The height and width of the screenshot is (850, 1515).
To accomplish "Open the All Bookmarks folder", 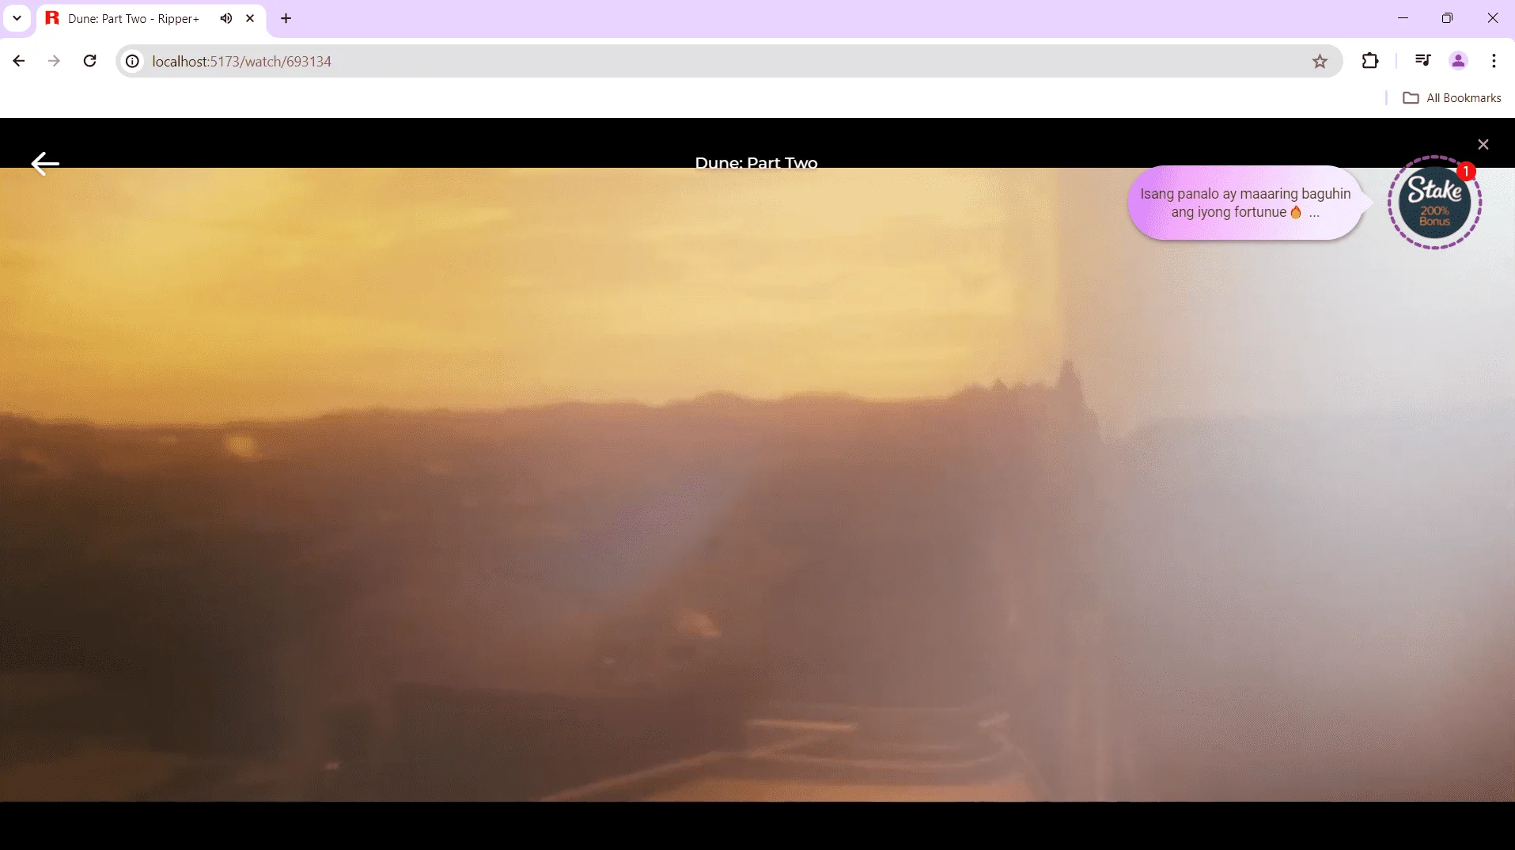I will (1452, 98).
